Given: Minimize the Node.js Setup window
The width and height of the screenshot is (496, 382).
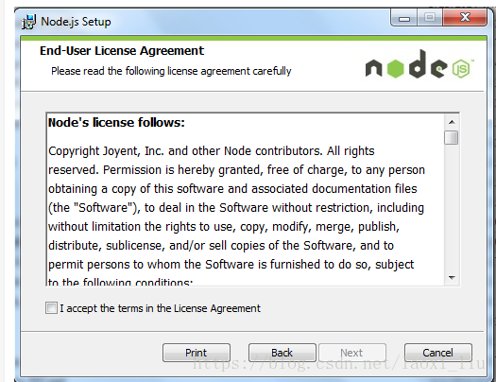Looking at the screenshot, I should (x=404, y=18).
